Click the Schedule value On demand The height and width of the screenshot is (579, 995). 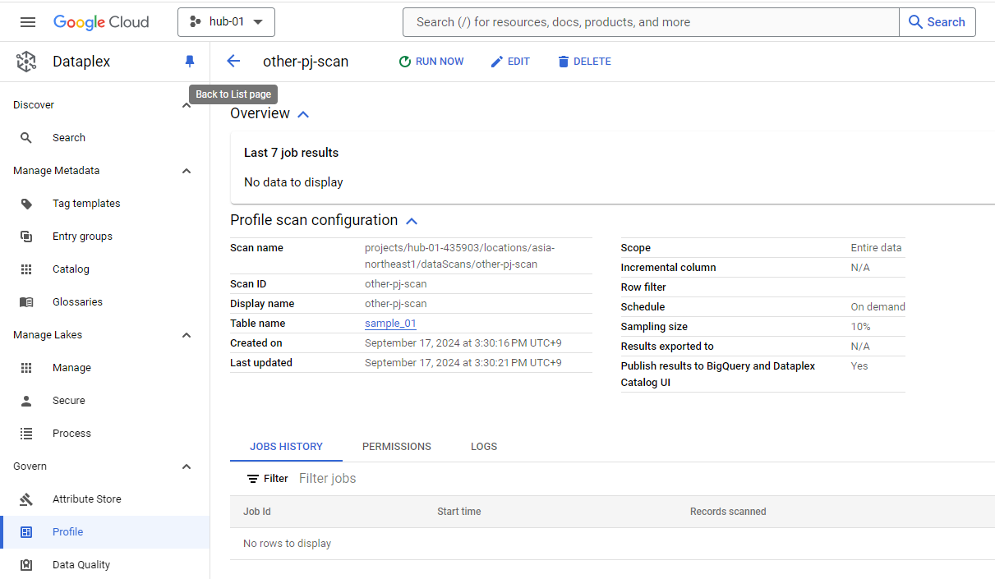pyautogui.click(x=878, y=307)
